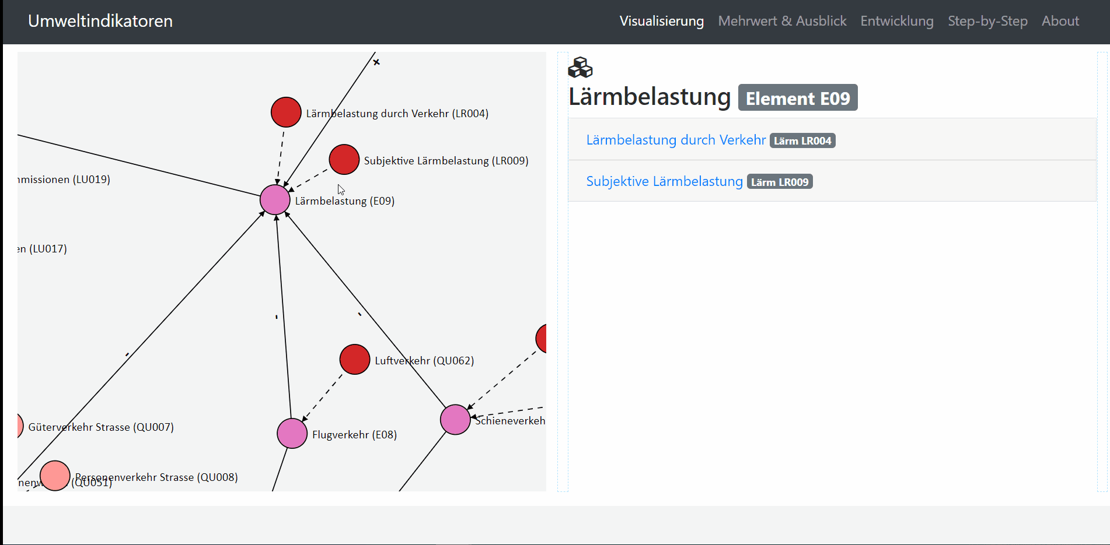Click the small x marker on top edge line
Screen dimensions: 1110x545
point(376,62)
